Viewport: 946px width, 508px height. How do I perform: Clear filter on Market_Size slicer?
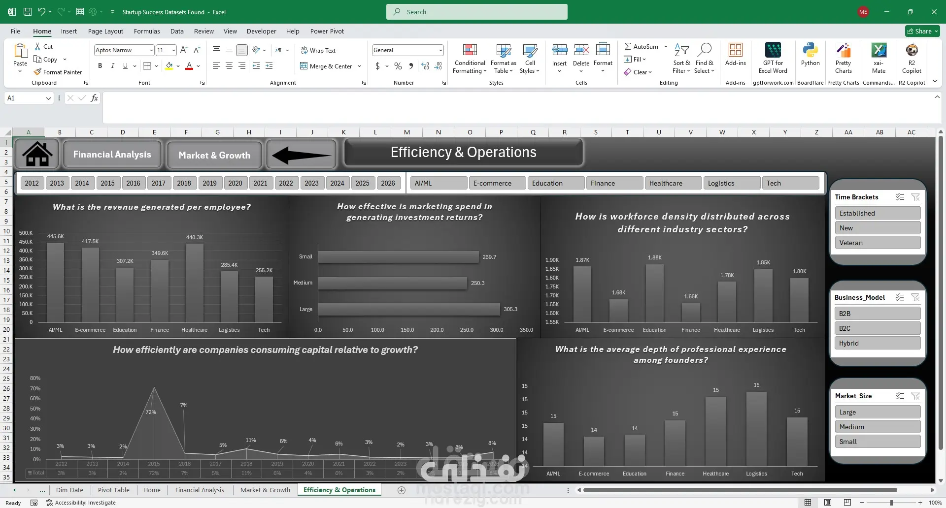pyautogui.click(x=916, y=396)
